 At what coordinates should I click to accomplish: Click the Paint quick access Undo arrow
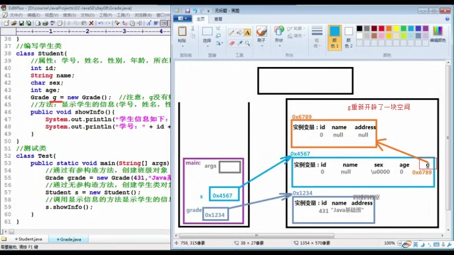tap(195, 11)
